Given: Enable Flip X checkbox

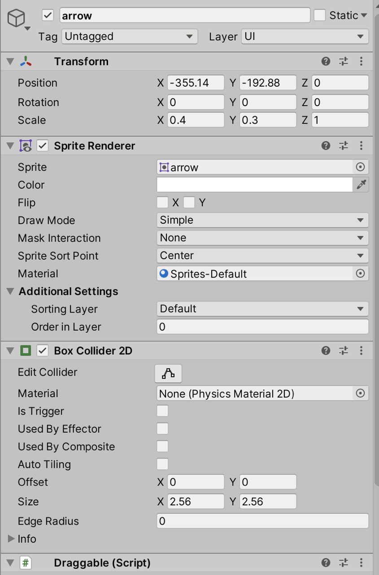Looking at the screenshot, I should (162, 203).
